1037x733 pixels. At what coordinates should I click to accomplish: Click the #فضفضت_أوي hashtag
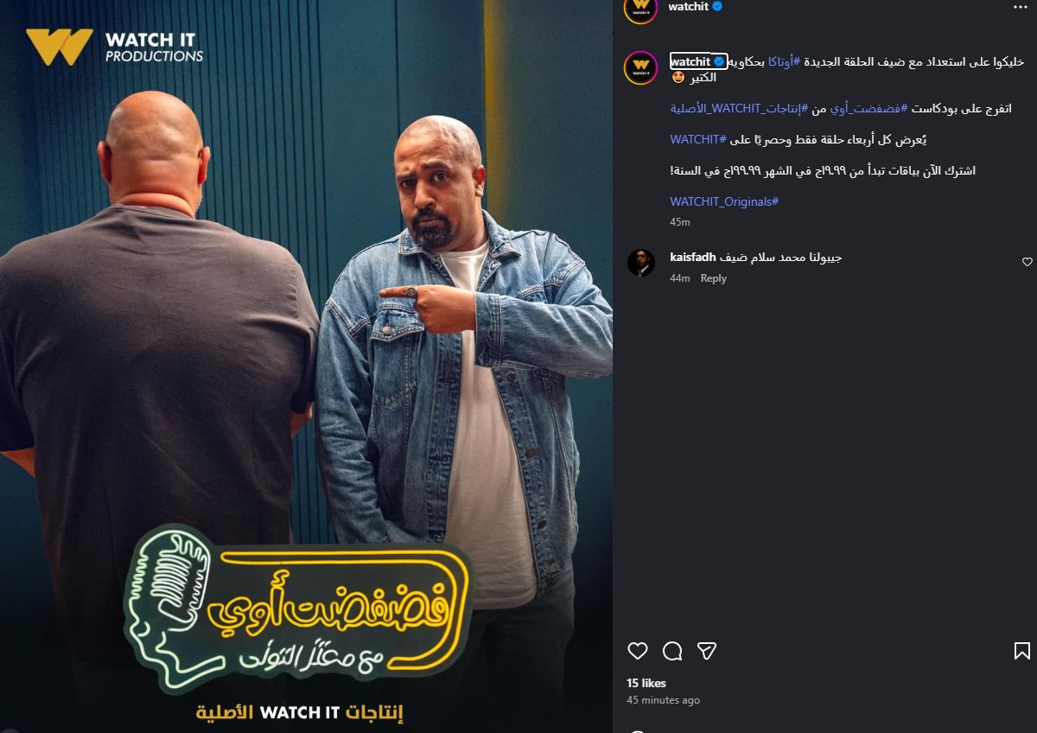pos(870,108)
